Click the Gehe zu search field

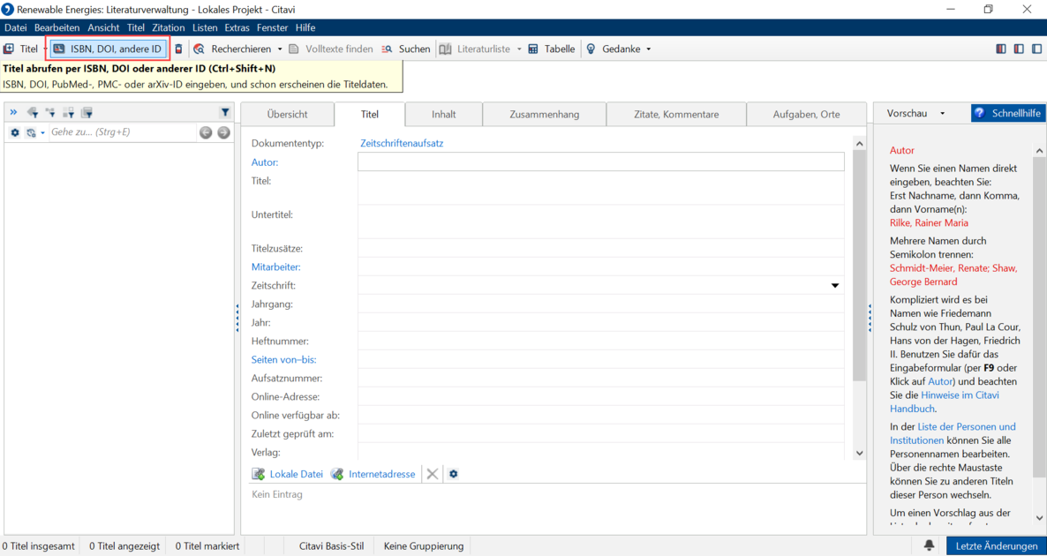point(122,133)
